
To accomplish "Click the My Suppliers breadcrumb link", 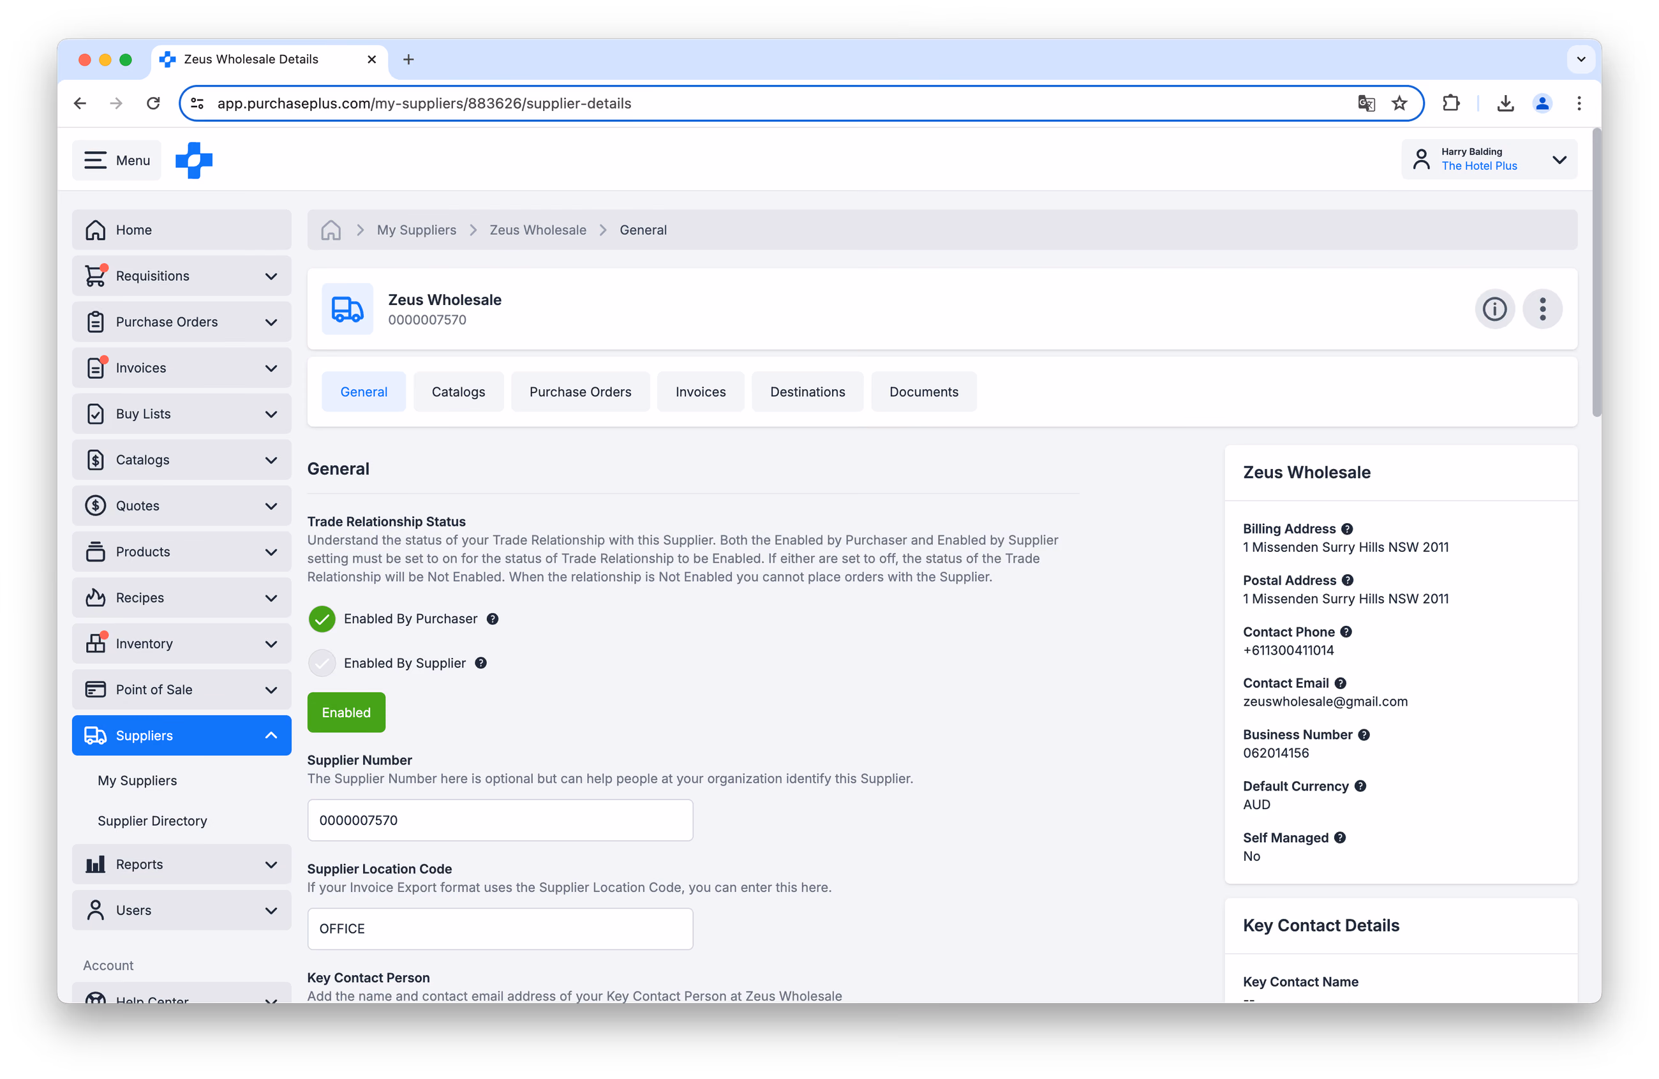I will click(417, 230).
